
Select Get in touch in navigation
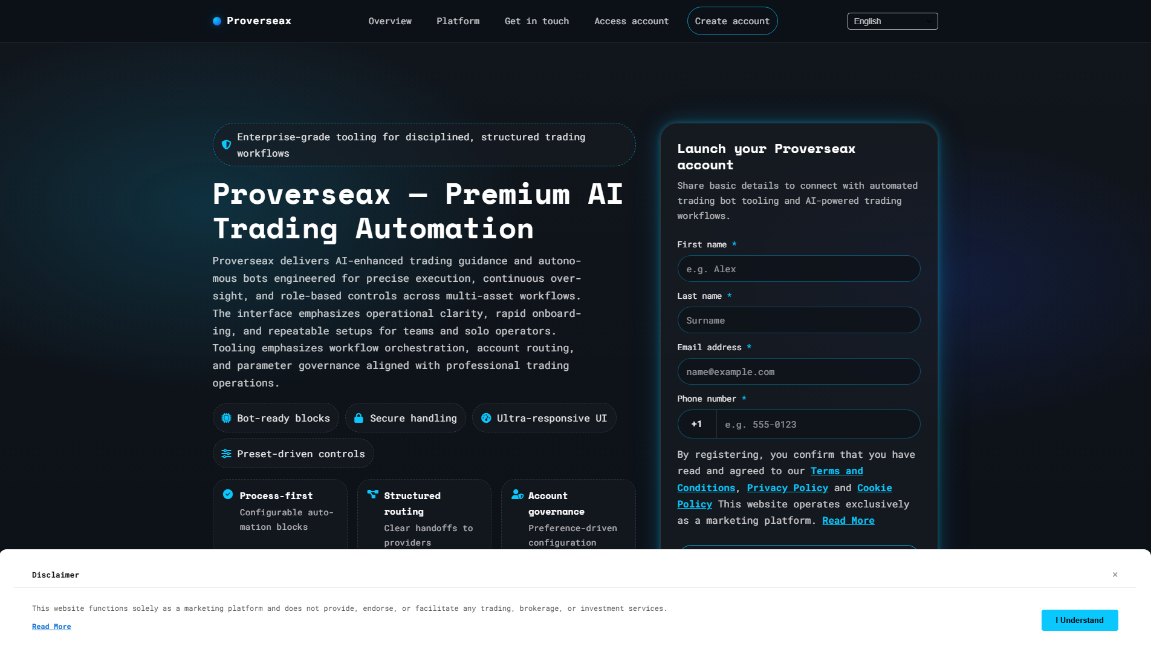(x=537, y=21)
